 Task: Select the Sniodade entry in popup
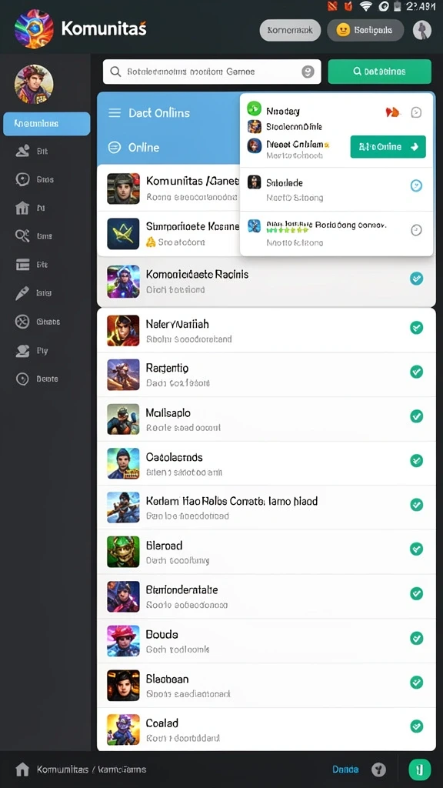click(x=337, y=189)
